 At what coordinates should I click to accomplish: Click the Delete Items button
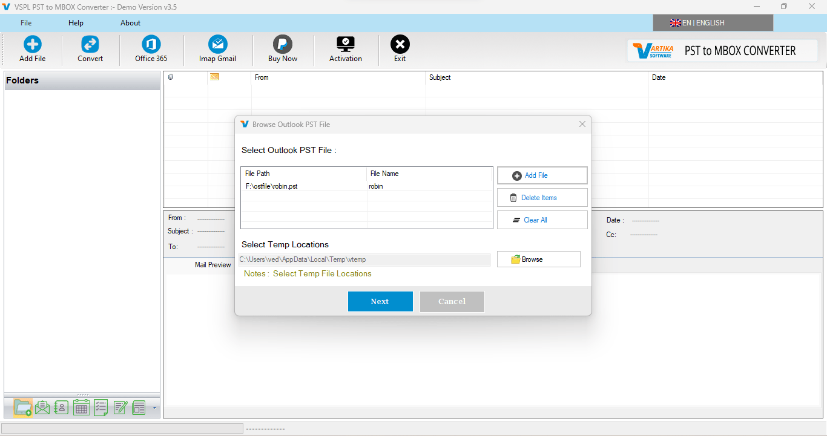coord(542,198)
